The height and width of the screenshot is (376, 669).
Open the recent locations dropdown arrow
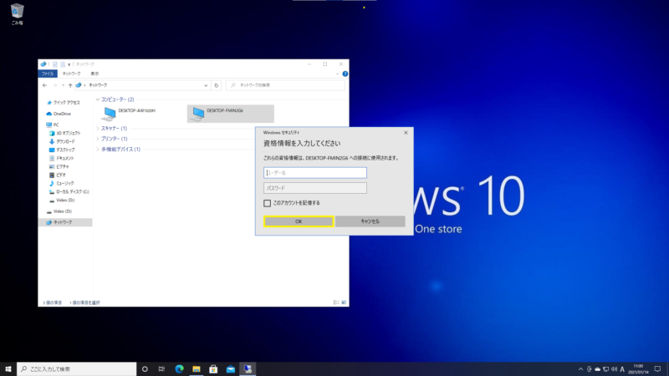pyautogui.click(x=64, y=85)
